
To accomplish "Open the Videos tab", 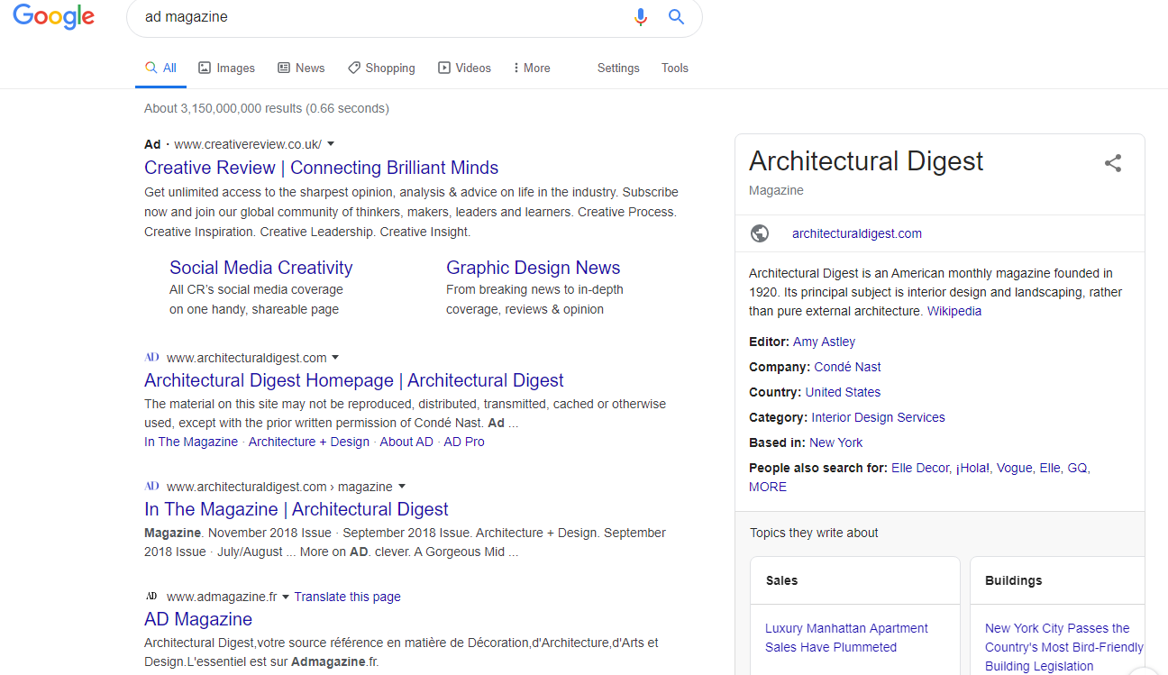I will pos(464,68).
